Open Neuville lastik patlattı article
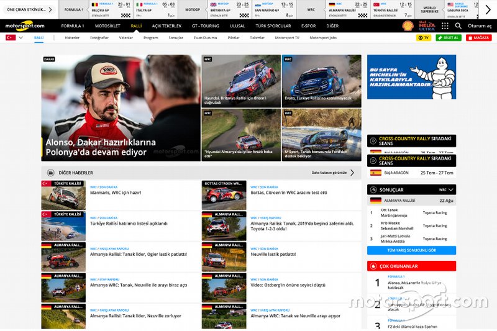 click(x=273, y=254)
